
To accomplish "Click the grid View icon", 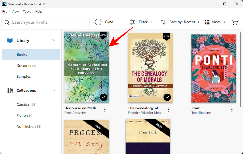I will (207, 22).
